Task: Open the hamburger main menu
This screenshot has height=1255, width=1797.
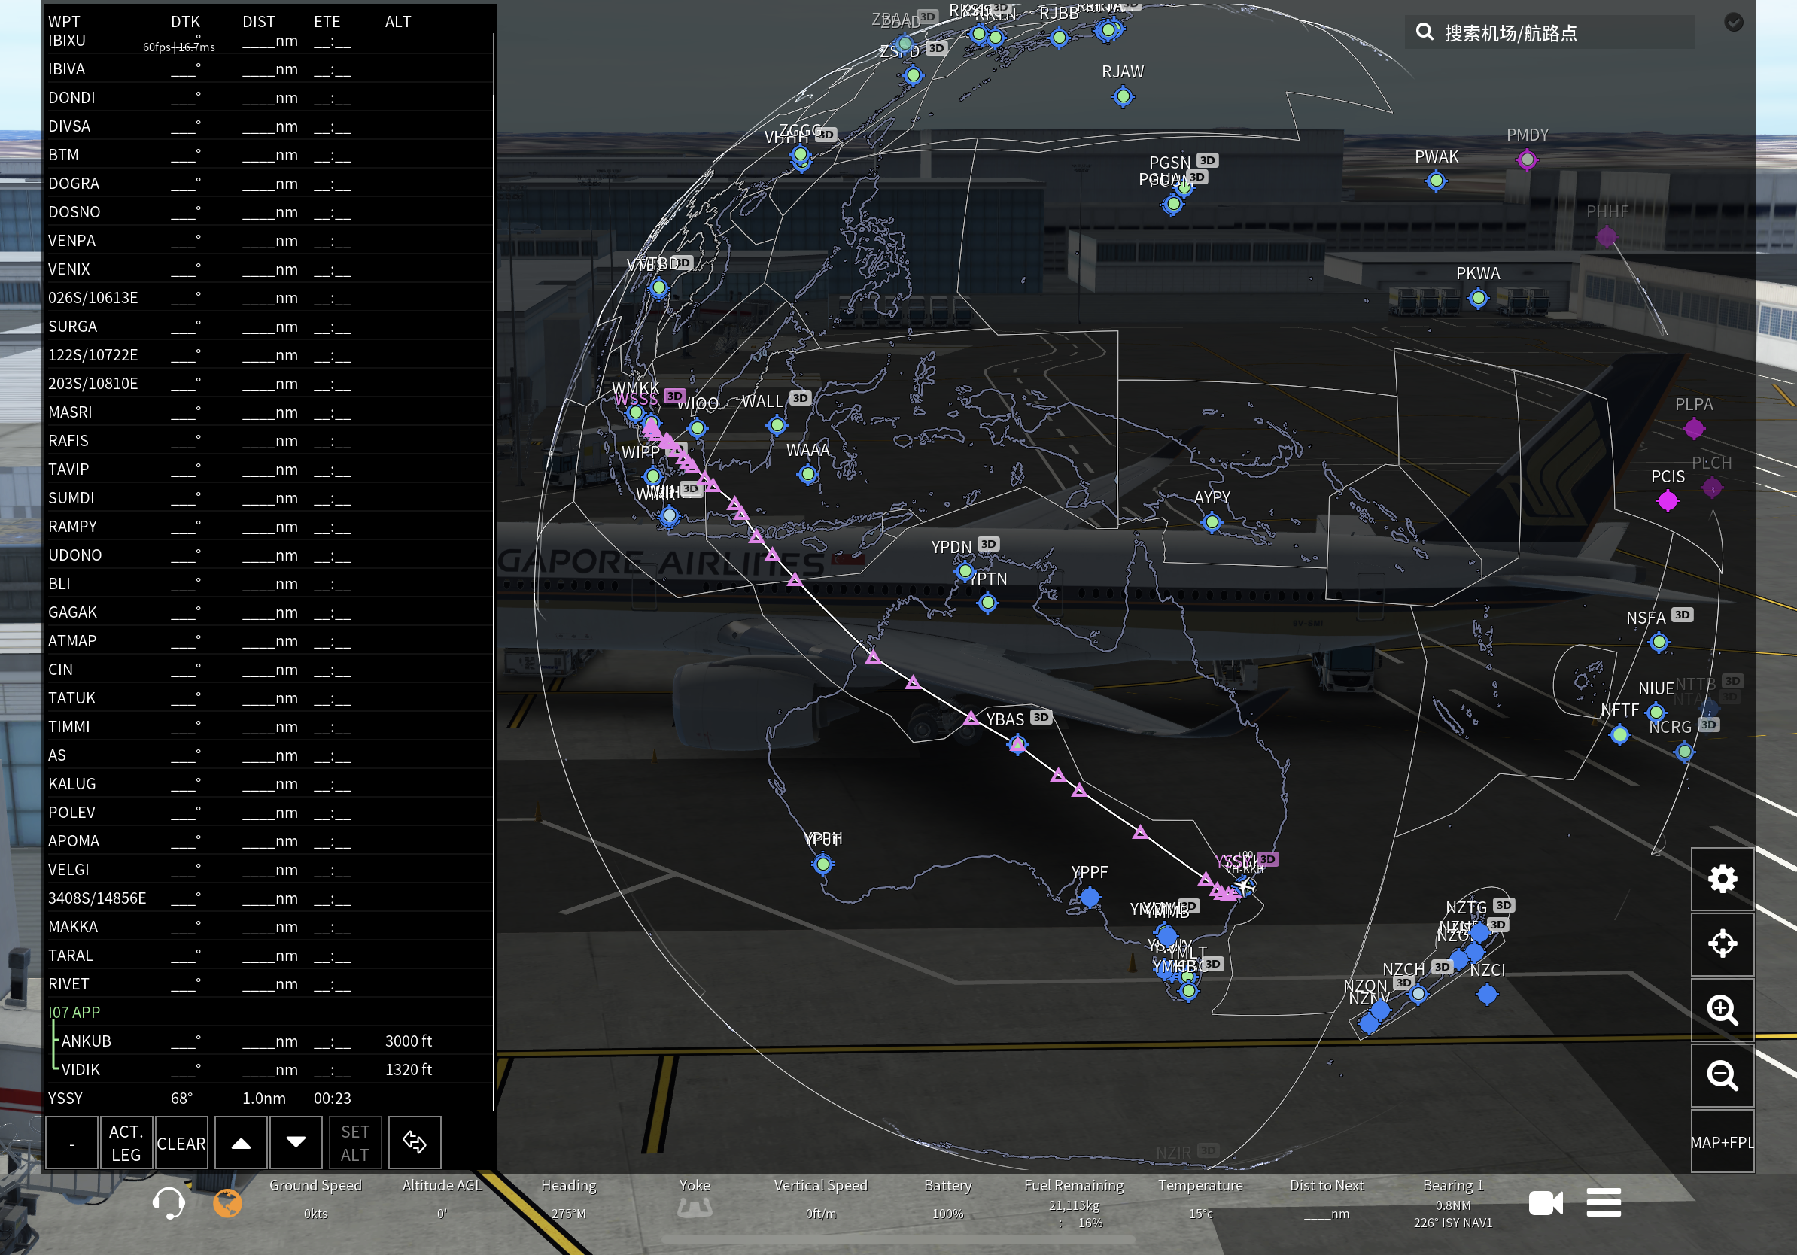Action: (x=1604, y=1202)
